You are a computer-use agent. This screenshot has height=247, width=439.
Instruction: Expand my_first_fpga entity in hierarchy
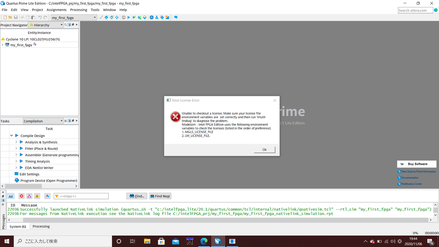3,45
